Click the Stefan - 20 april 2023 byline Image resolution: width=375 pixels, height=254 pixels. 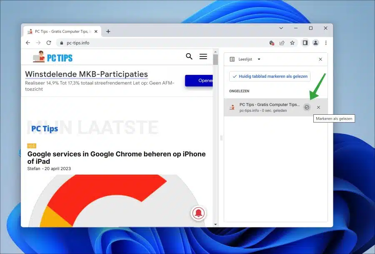coord(49,168)
